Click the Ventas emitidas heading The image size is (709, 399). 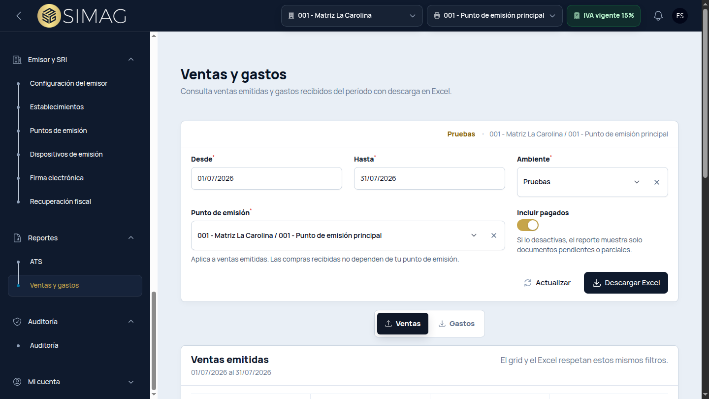coord(230,360)
